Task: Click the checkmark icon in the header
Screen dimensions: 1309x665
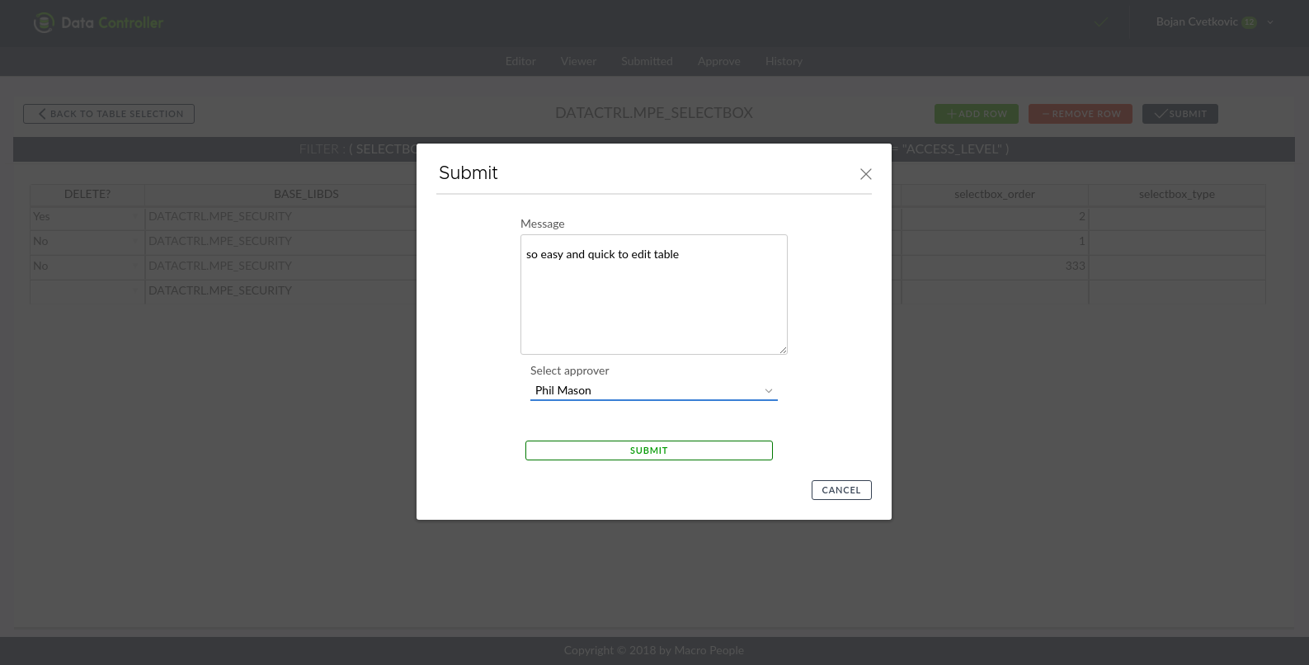Action: (1100, 23)
